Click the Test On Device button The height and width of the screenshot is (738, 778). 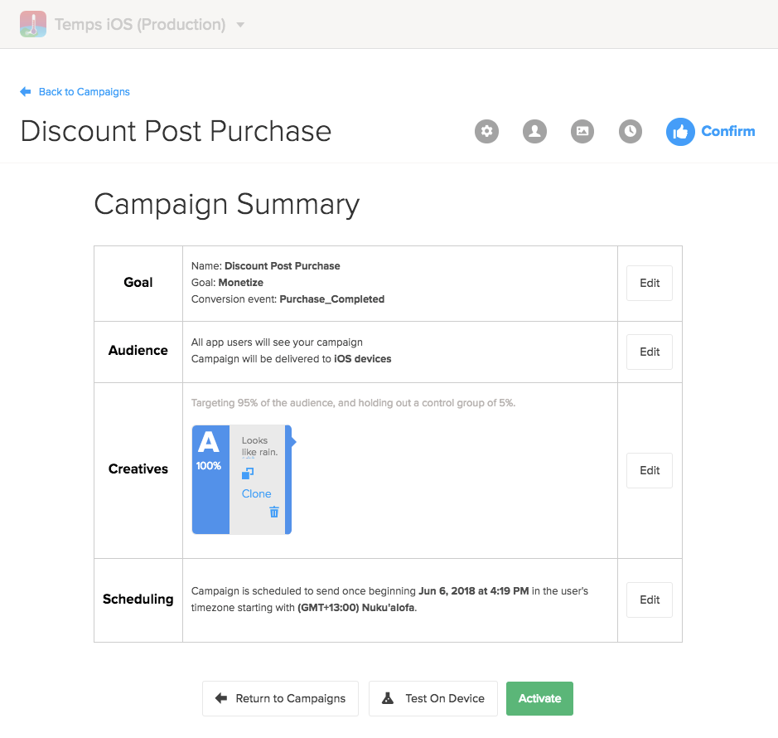pos(433,698)
